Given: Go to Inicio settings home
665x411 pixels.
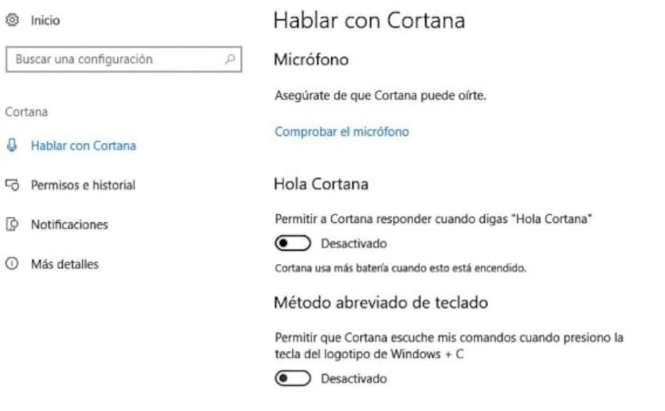Looking at the screenshot, I should [45, 21].
